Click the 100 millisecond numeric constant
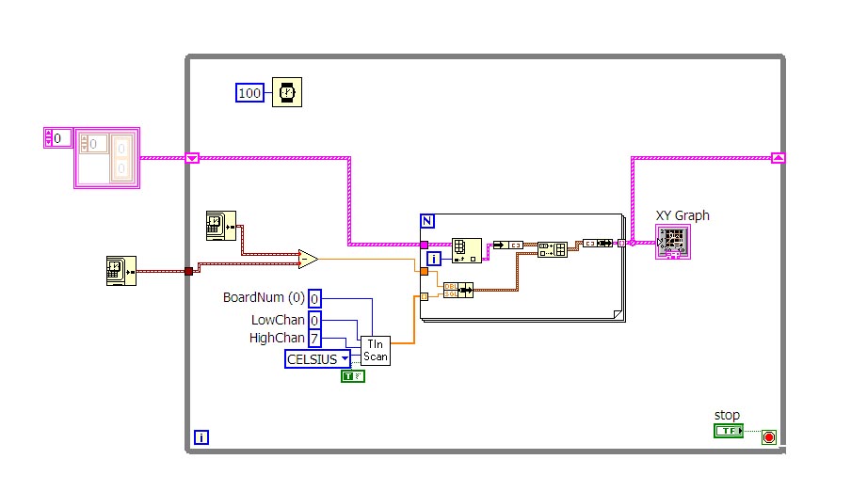Image resolution: width=851 pixels, height=491 pixels. pyautogui.click(x=249, y=93)
